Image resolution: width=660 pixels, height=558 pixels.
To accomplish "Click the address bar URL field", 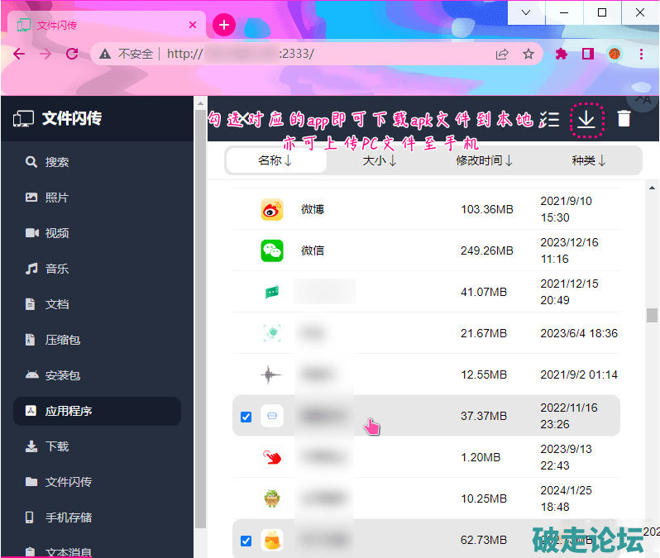I will tap(331, 54).
